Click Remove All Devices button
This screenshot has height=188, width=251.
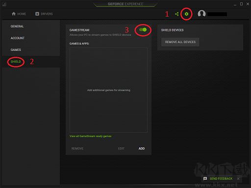click(180, 42)
